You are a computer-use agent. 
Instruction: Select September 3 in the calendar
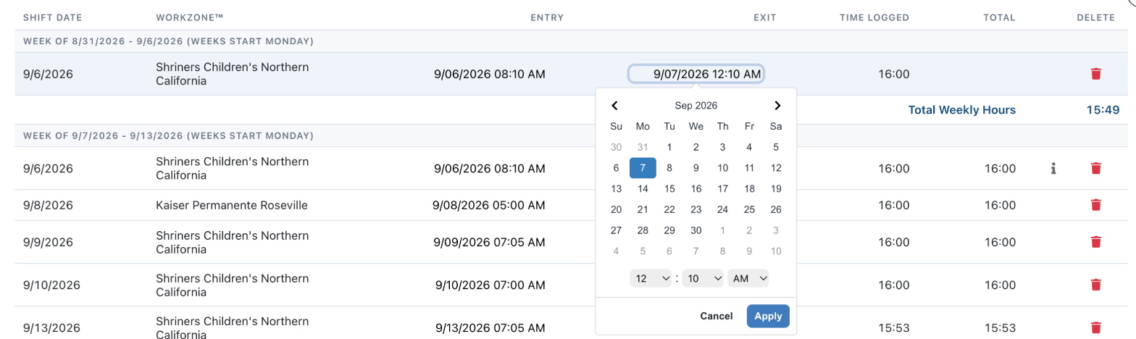722,147
